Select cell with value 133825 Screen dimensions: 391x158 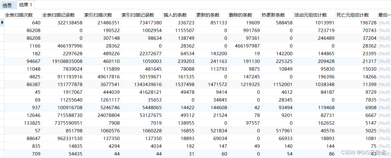23,123
